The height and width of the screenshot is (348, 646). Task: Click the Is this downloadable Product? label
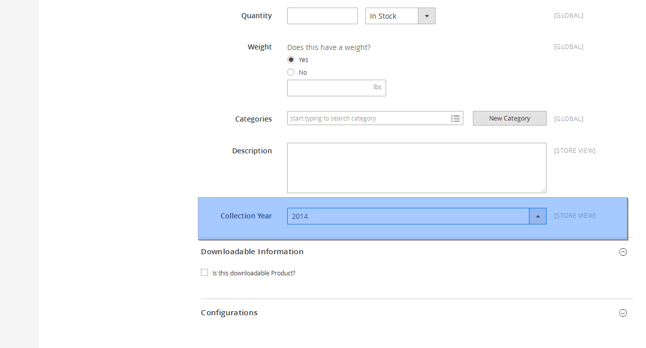pos(253,273)
